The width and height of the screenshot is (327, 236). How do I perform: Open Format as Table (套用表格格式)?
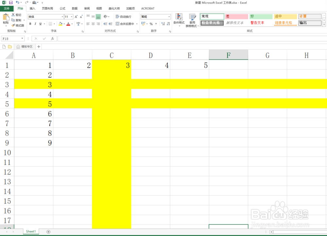[192, 20]
